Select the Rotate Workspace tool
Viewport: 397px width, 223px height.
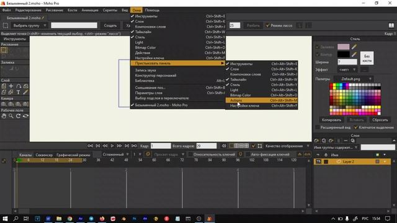18,116
